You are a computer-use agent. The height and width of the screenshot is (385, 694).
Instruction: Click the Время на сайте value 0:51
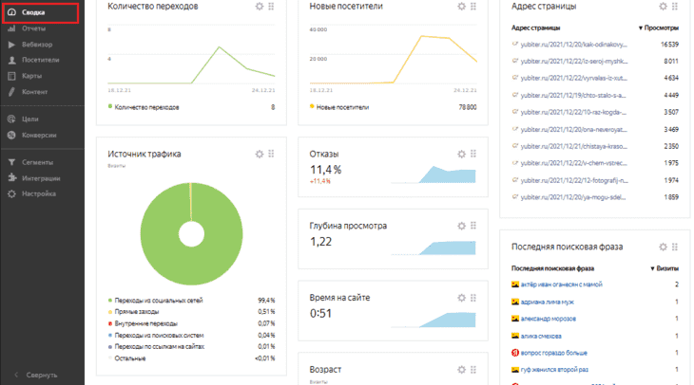[320, 314]
